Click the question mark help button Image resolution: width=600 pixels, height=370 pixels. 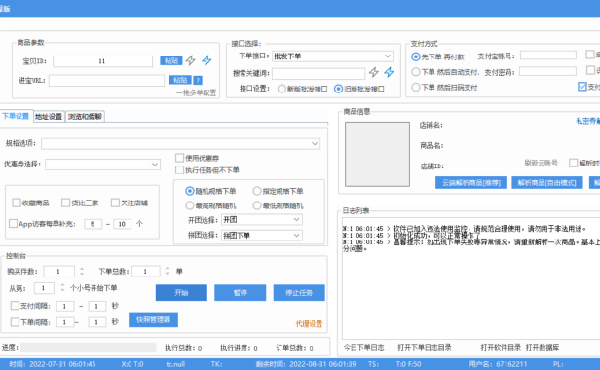[198, 81]
